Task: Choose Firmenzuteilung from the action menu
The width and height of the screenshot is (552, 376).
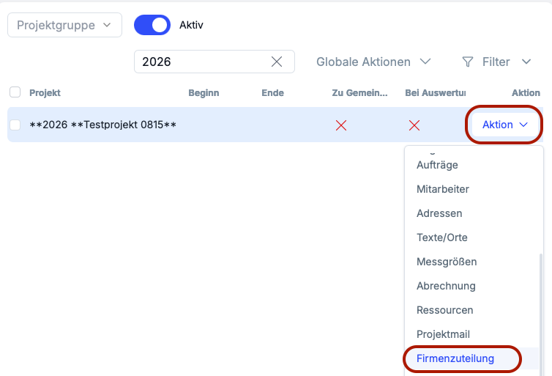Action: [x=455, y=358]
